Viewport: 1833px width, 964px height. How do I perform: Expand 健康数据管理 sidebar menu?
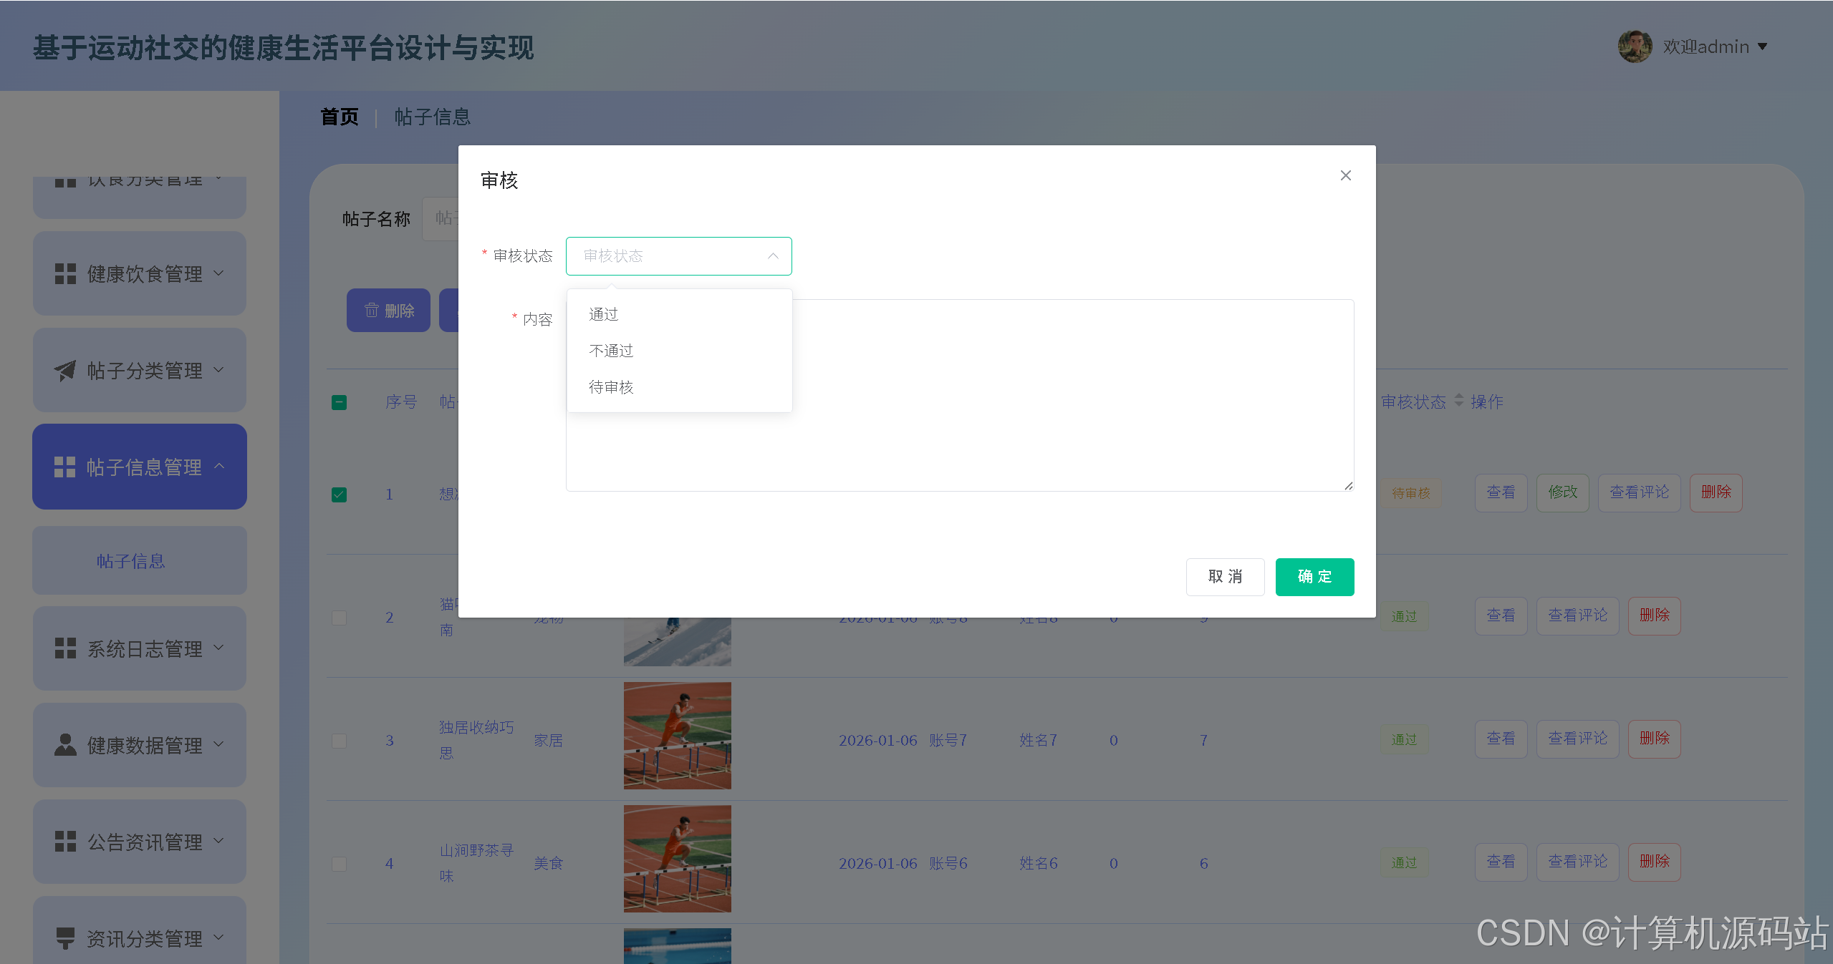click(x=140, y=745)
